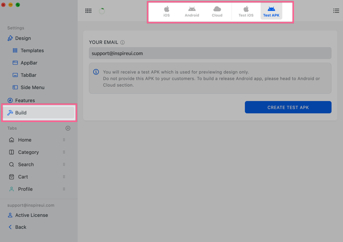Click the drag handle for Search
This screenshot has width=343, height=242.
click(x=64, y=164)
